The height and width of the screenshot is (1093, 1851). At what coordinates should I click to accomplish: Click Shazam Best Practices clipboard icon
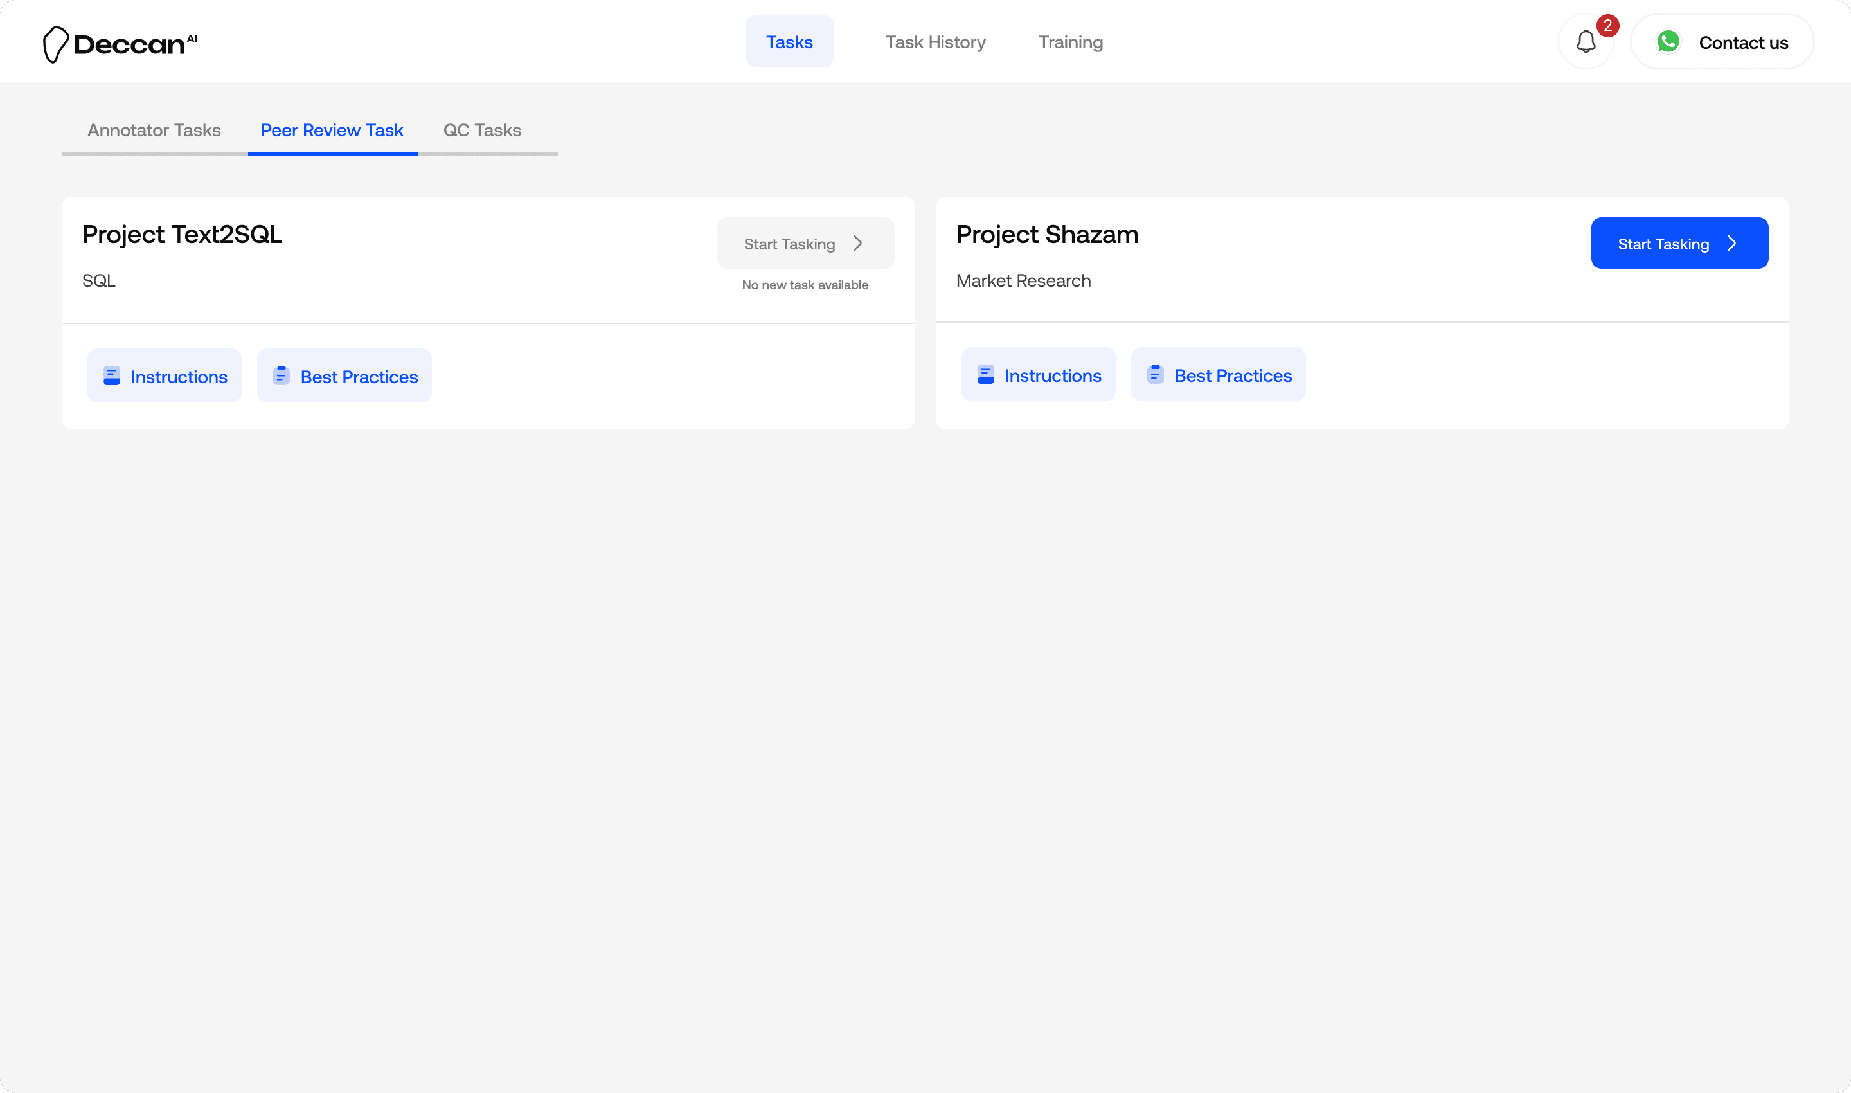[1155, 374]
